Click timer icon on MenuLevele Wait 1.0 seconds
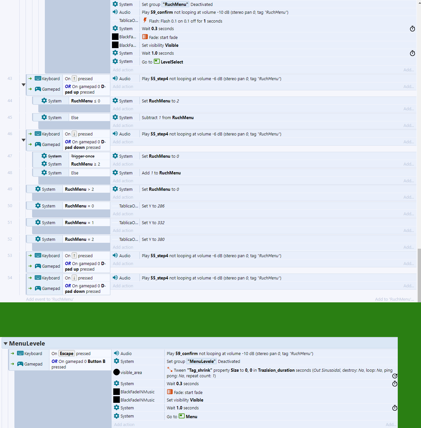 tap(395, 408)
